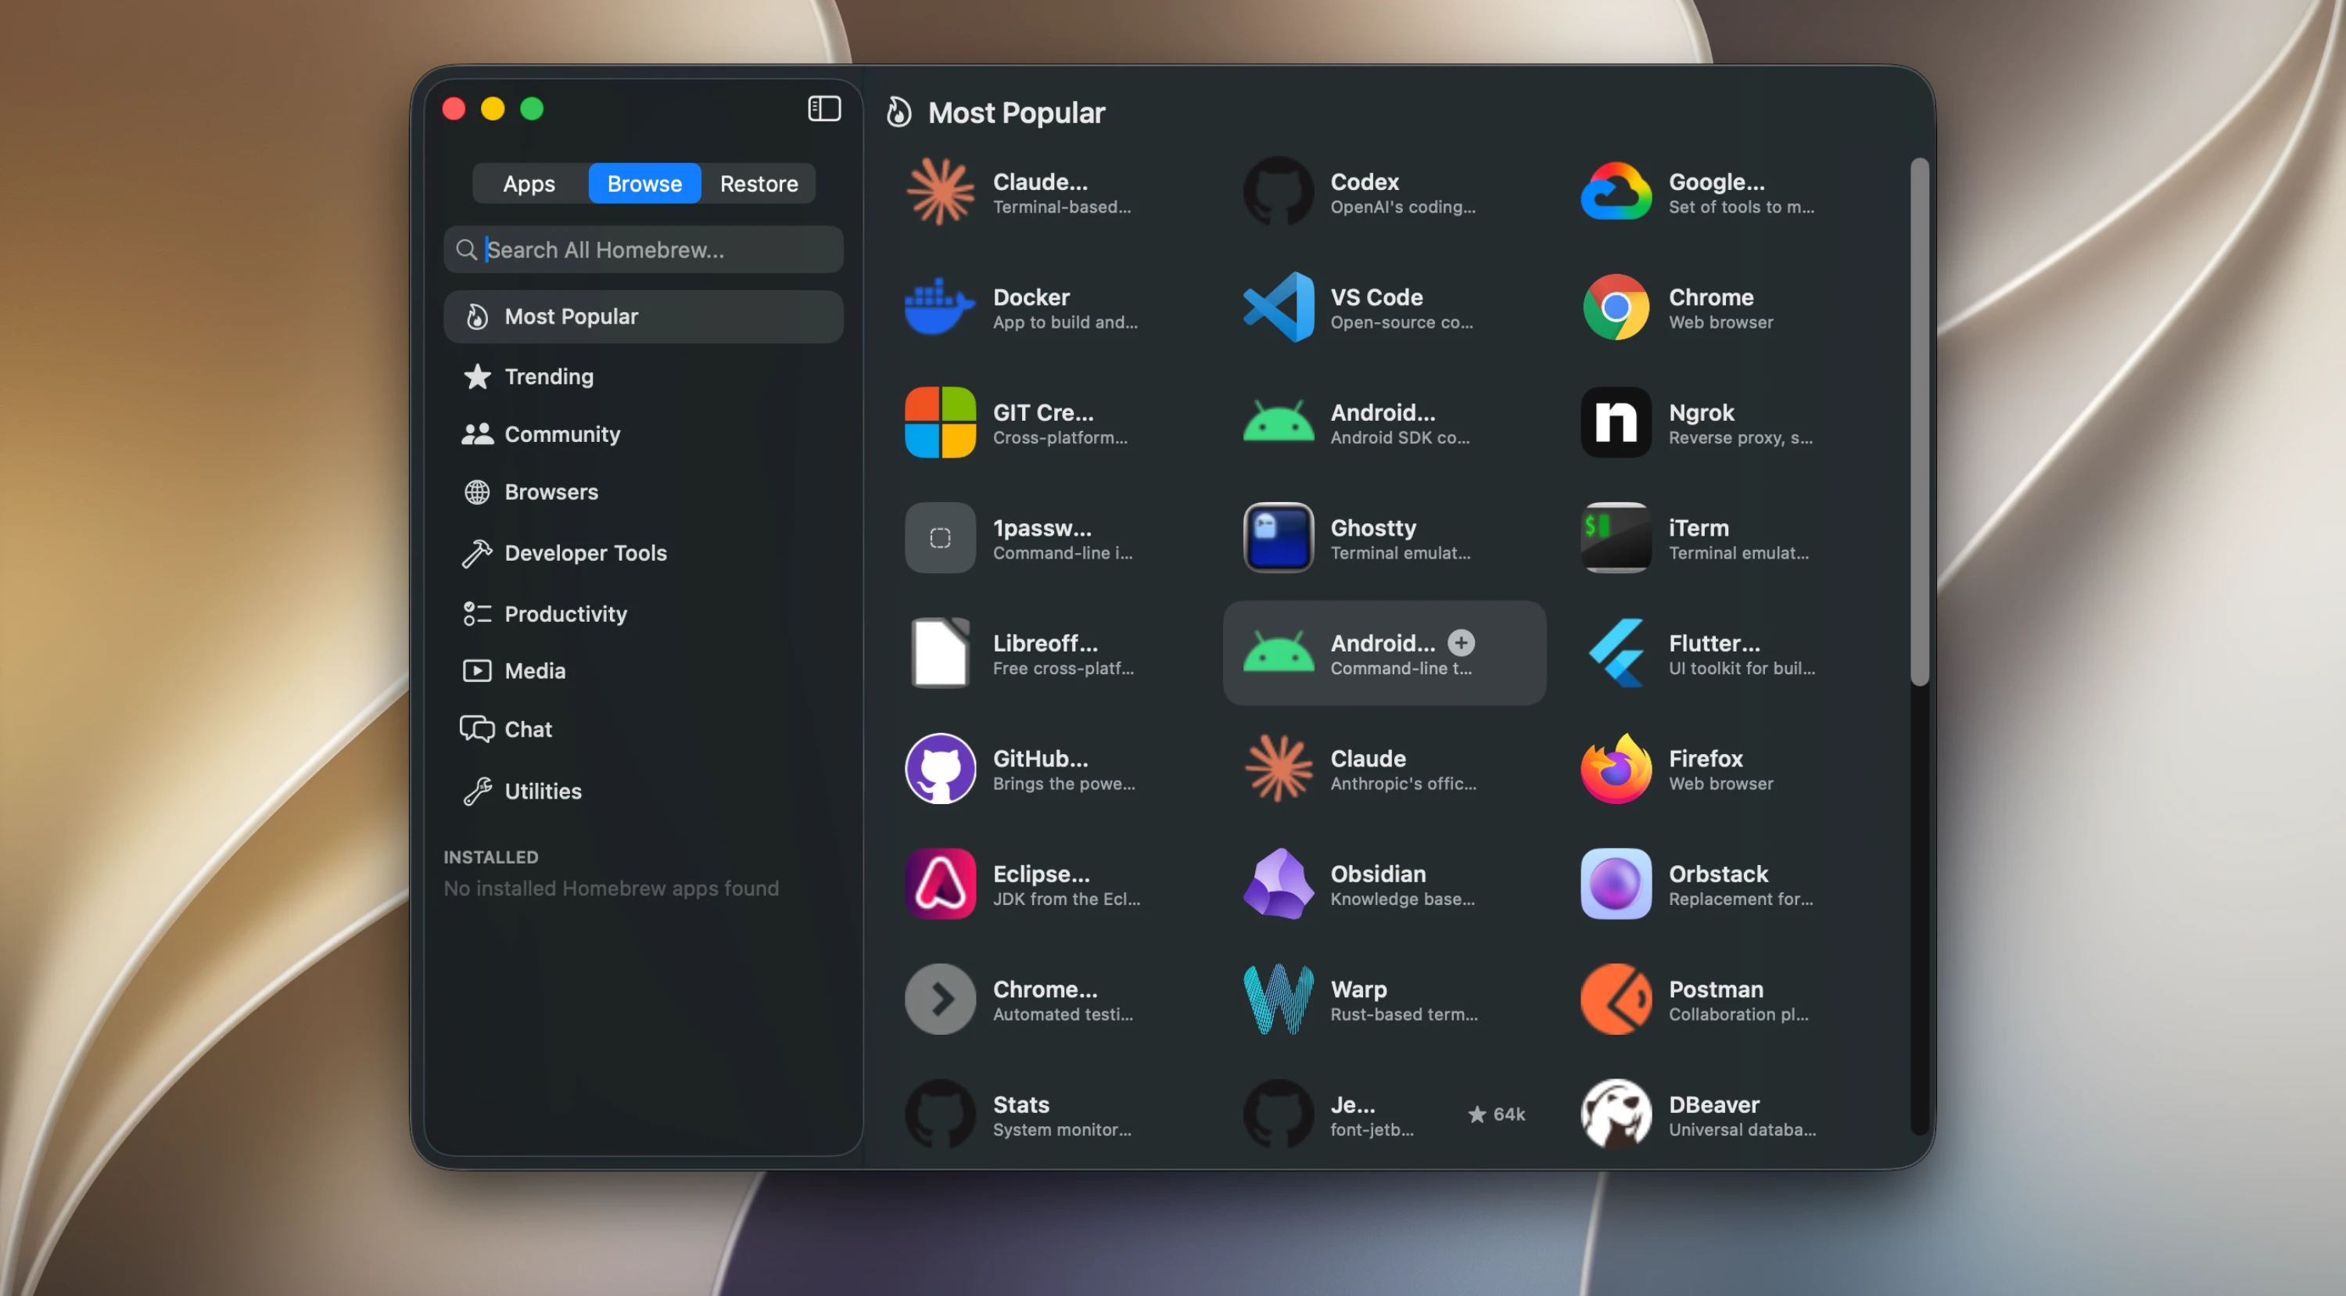Go to the Browsers category
This screenshot has width=2346, height=1296.
[x=643, y=493]
